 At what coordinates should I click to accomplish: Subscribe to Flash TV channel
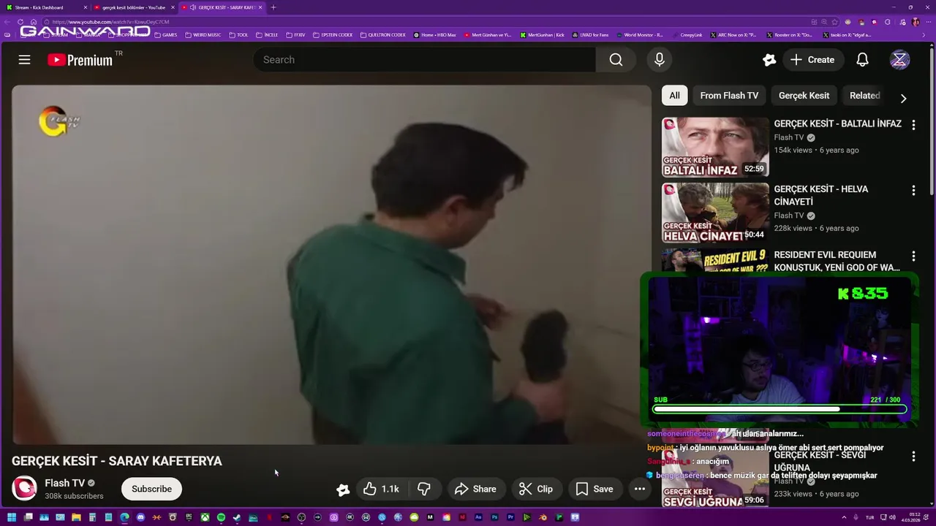coord(151,489)
